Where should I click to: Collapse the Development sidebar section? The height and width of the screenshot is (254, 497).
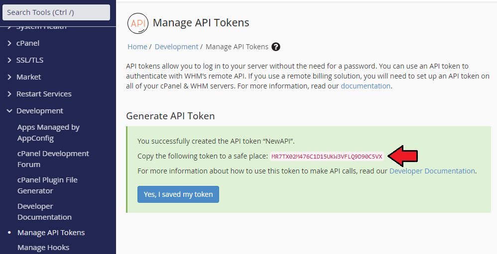[9, 111]
